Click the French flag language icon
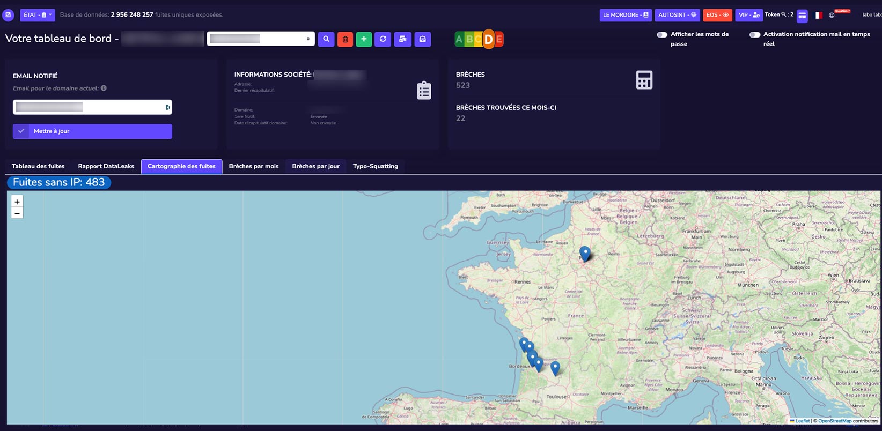Screen dimensions: 882x431 point(818,16)
